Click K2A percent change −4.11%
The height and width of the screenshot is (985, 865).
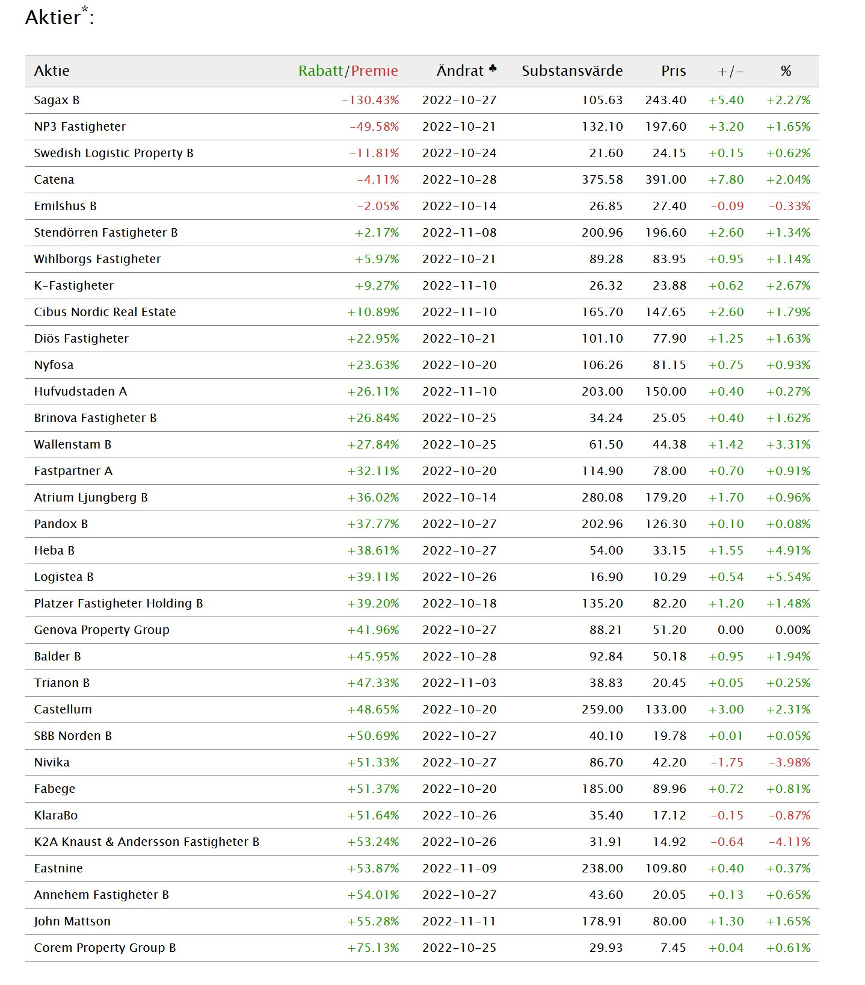[789, 842]
